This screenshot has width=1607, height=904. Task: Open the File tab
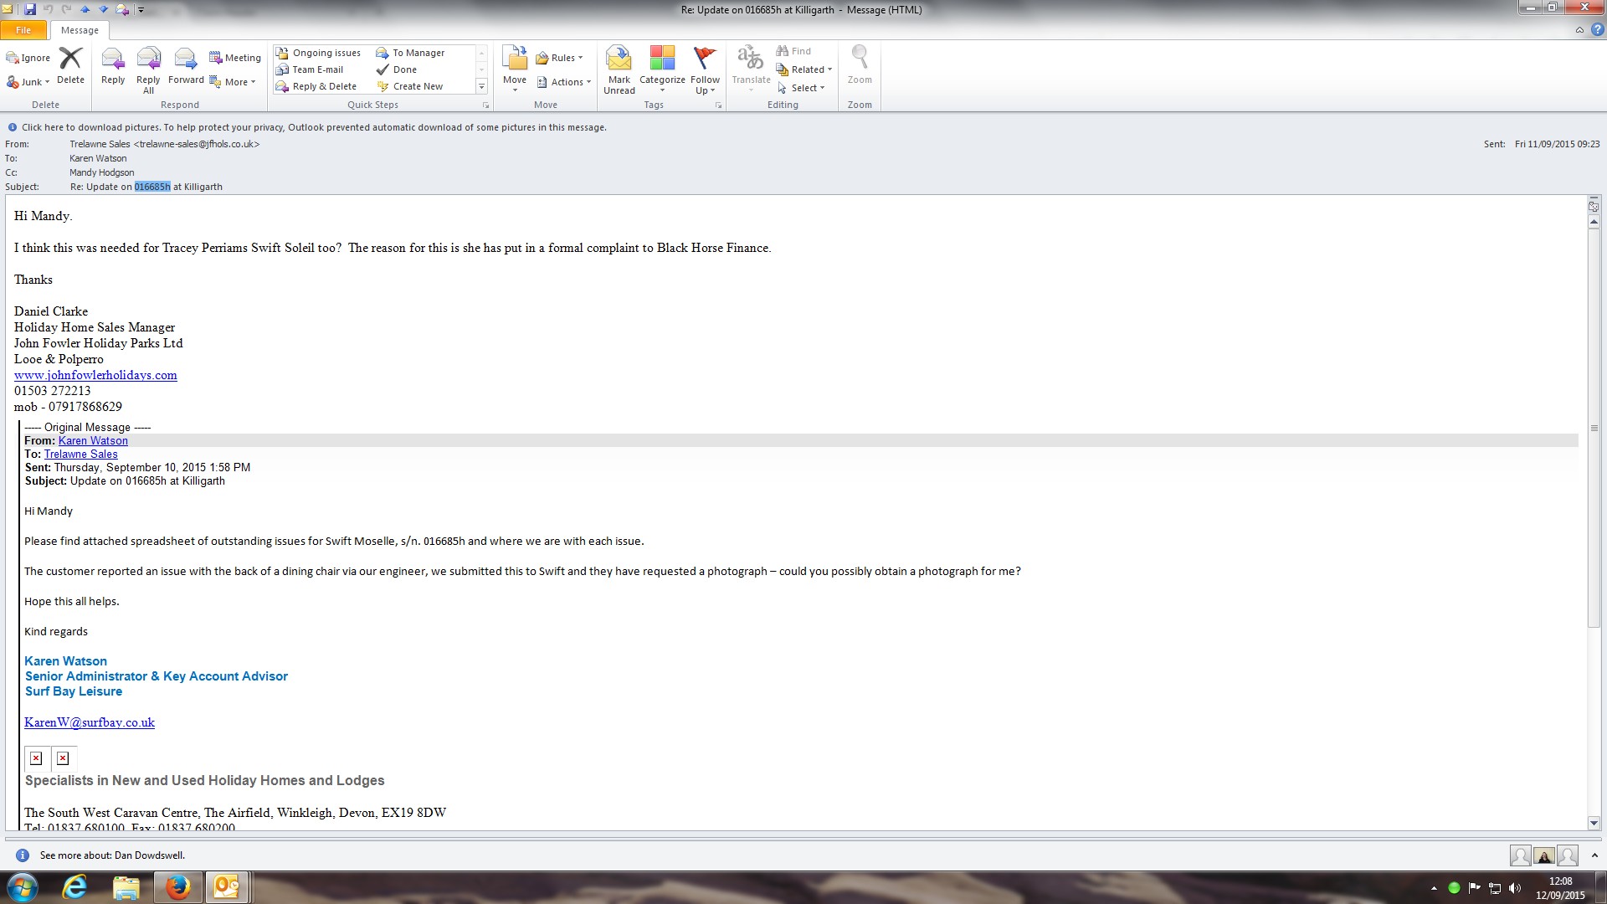click(x=23, y=30)
